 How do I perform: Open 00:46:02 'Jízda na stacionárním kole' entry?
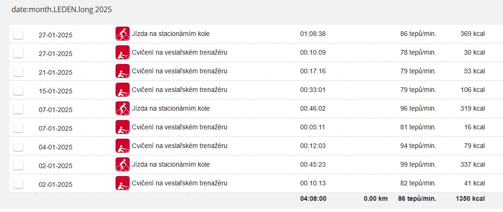point(171,108)
